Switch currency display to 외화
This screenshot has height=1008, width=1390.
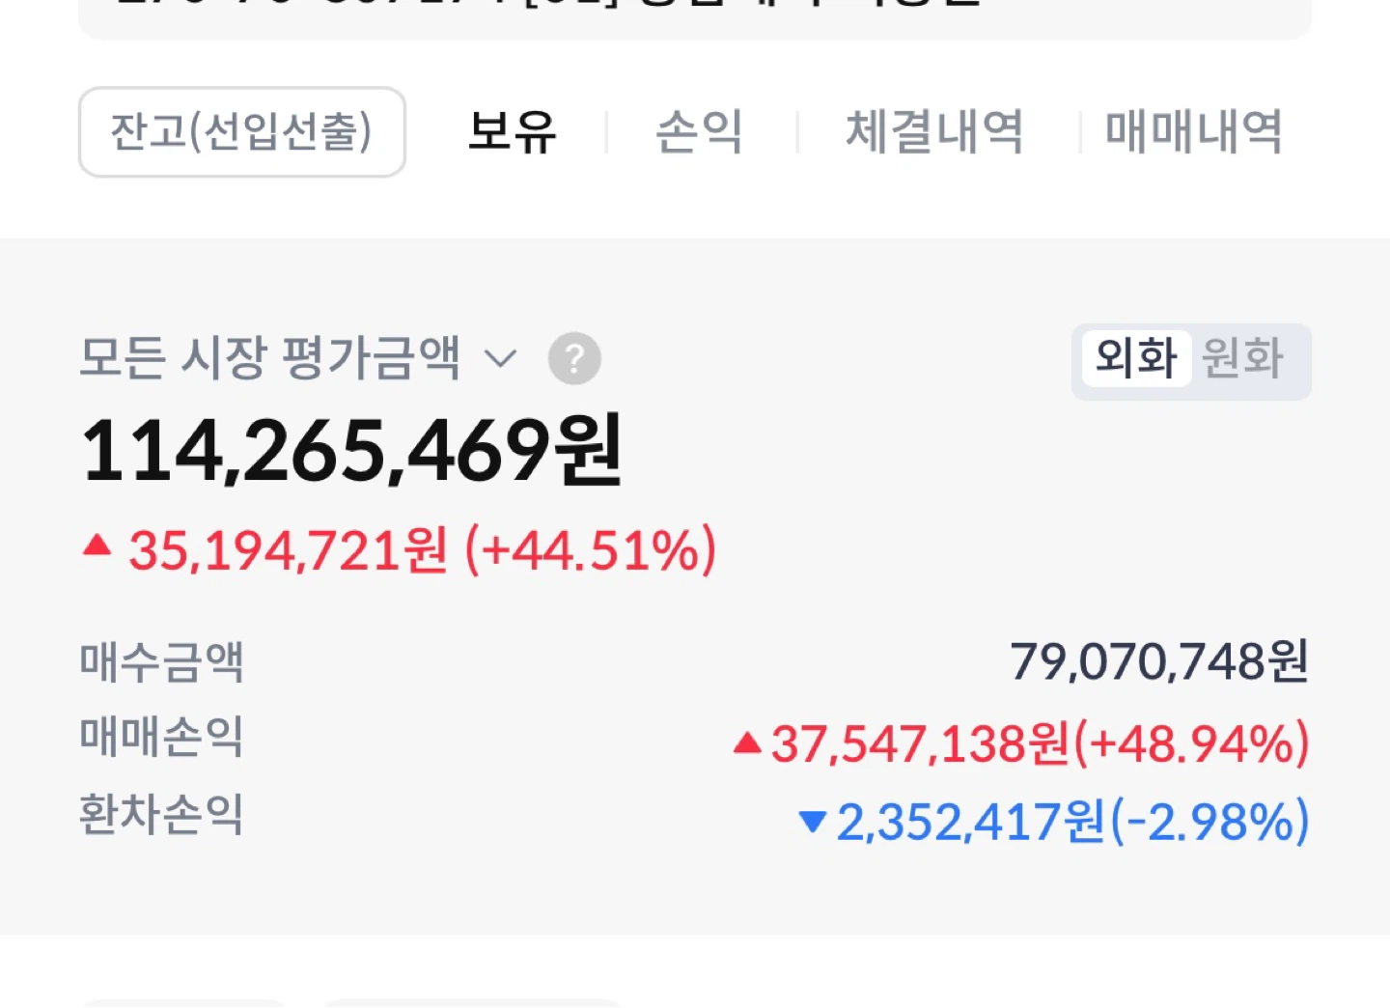click(1136, 359)
